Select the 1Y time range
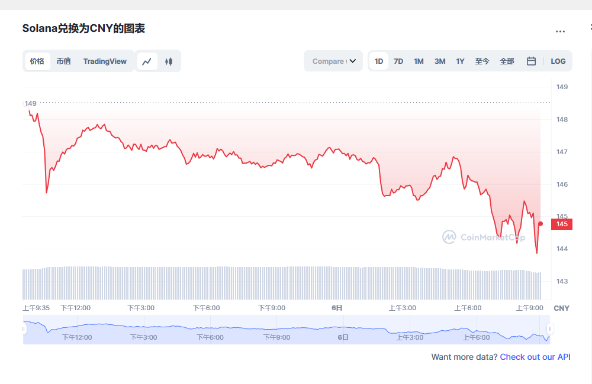The height and width of the screenshot is (384, 592). pos(460,61)
